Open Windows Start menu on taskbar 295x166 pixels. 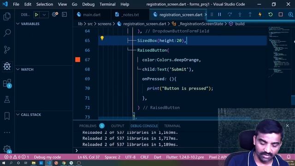click(x=4, y=163)
